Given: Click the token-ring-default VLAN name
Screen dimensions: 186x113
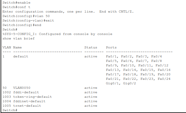Looking at the screenshot, I should tap(32, 97).
